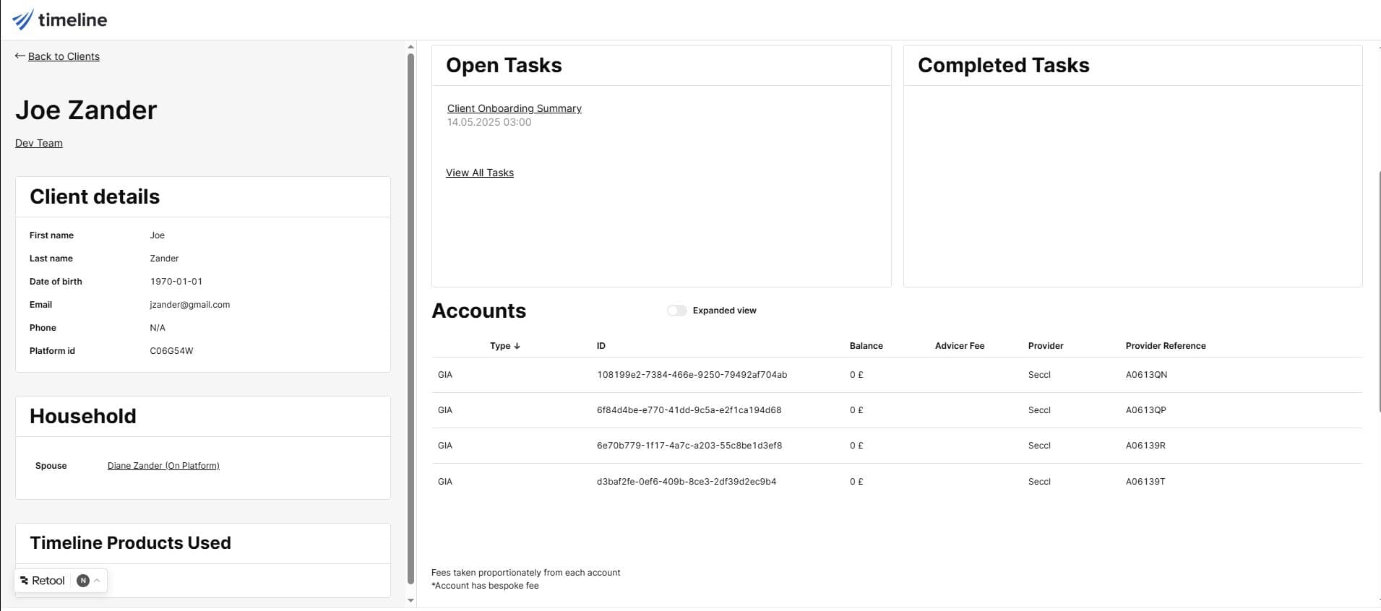The image size is (1381, 611).
Task: Click the Household panel heading
Action: (83, 416)
